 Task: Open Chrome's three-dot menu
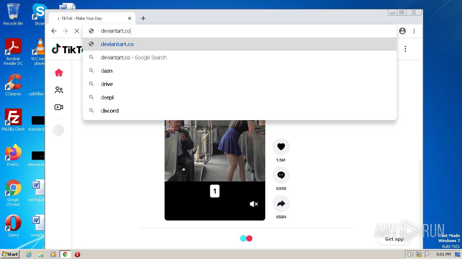[x=414, y=31]
